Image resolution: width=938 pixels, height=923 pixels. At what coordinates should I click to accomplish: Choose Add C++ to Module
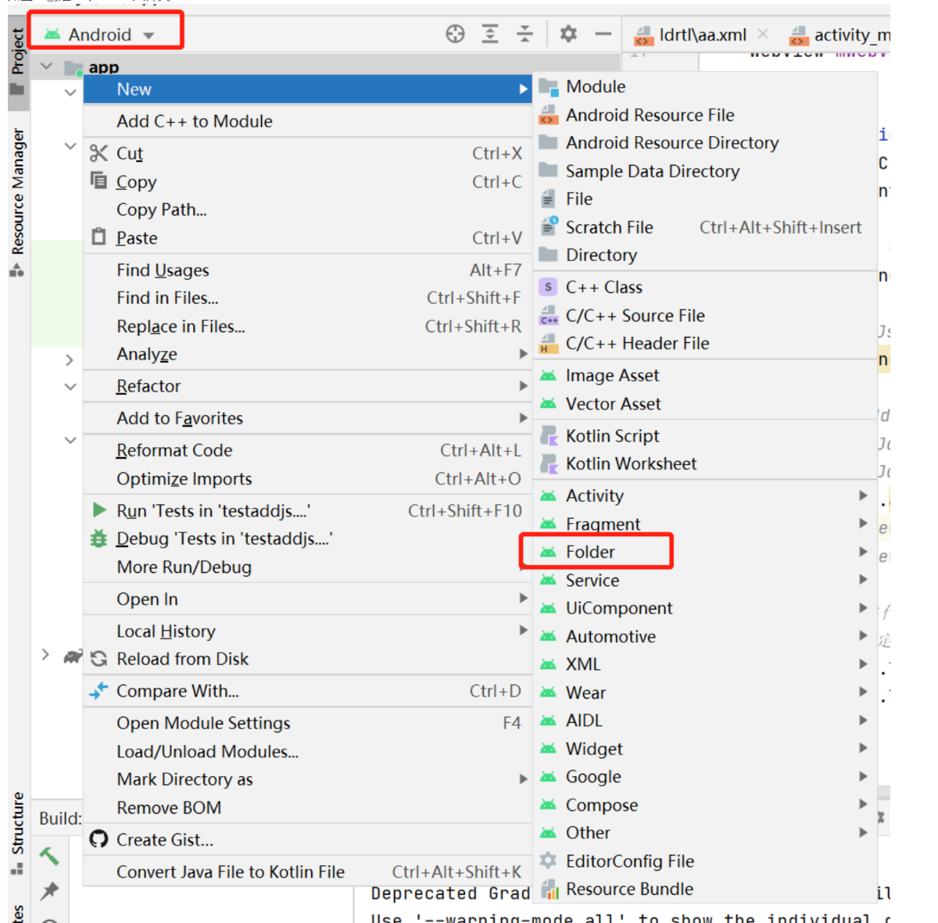(308, 121)
